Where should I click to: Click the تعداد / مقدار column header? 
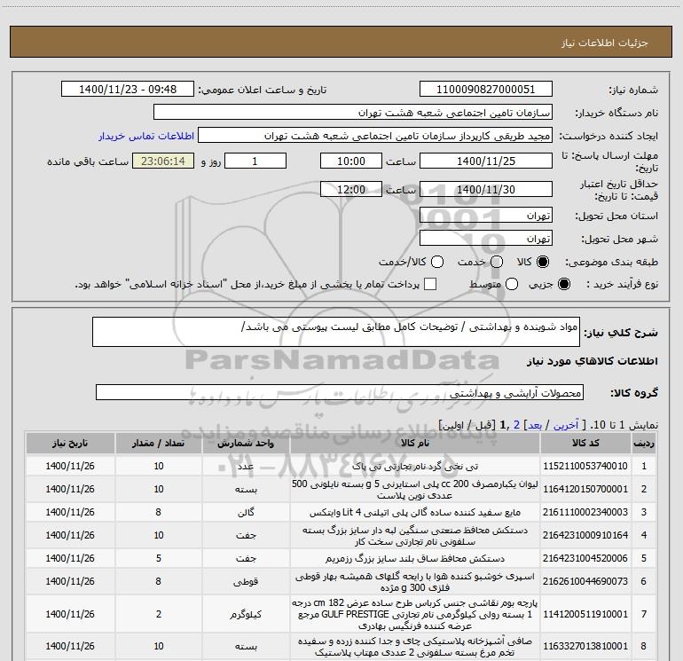coord(158,443)
